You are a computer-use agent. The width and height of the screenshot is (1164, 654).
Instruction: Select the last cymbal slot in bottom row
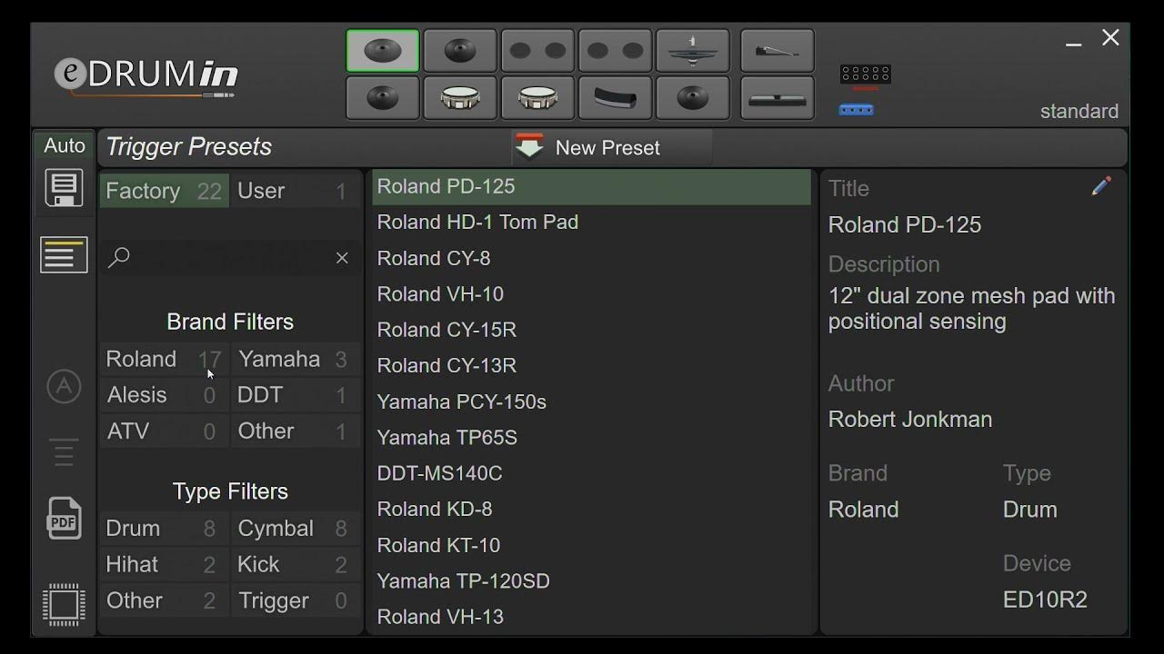692,97
